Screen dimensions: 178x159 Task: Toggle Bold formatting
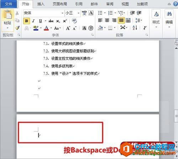[26, 21]
